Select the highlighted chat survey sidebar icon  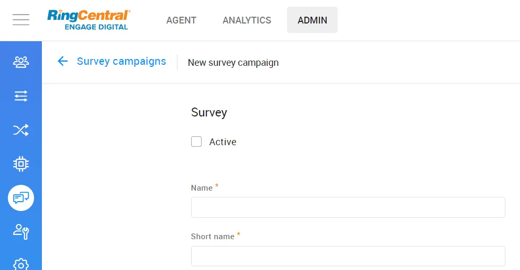[21, 198]
